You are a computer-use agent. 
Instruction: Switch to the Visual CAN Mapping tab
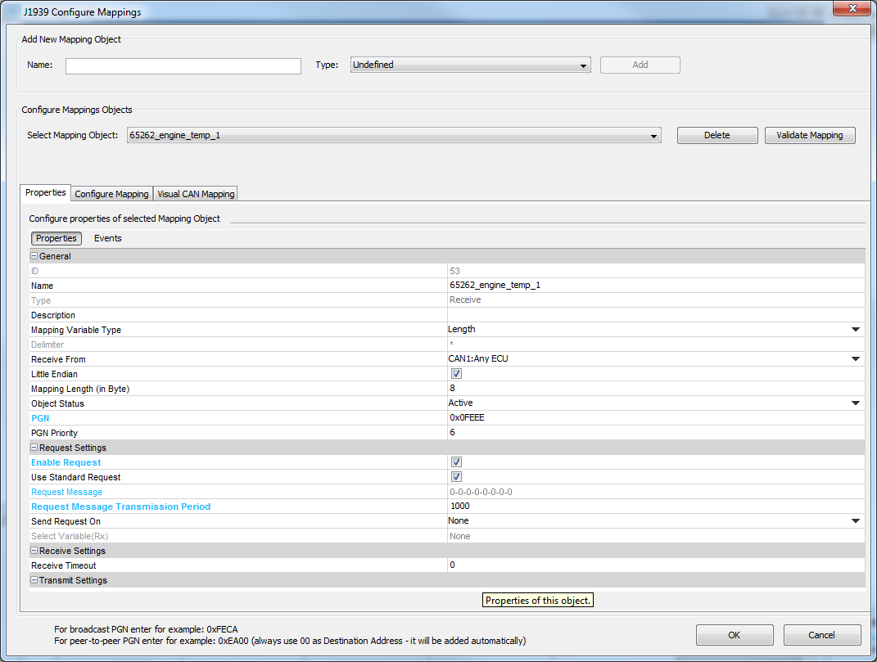195,193
